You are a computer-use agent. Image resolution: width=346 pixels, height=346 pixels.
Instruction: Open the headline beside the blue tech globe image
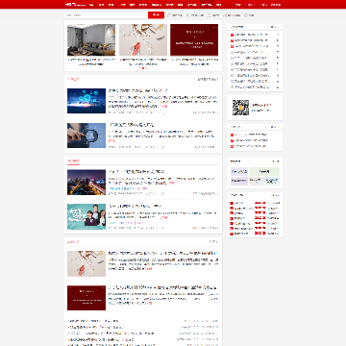[137, 90]
